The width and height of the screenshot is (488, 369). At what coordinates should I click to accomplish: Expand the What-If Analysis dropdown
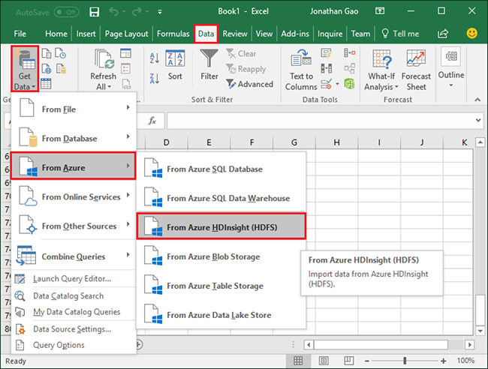tap(381, 81)
